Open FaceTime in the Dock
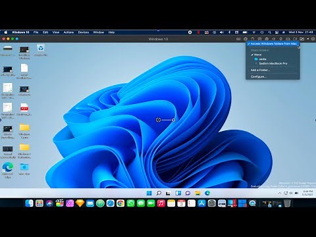Screen dimensions: 316x237 pos(151,203)
